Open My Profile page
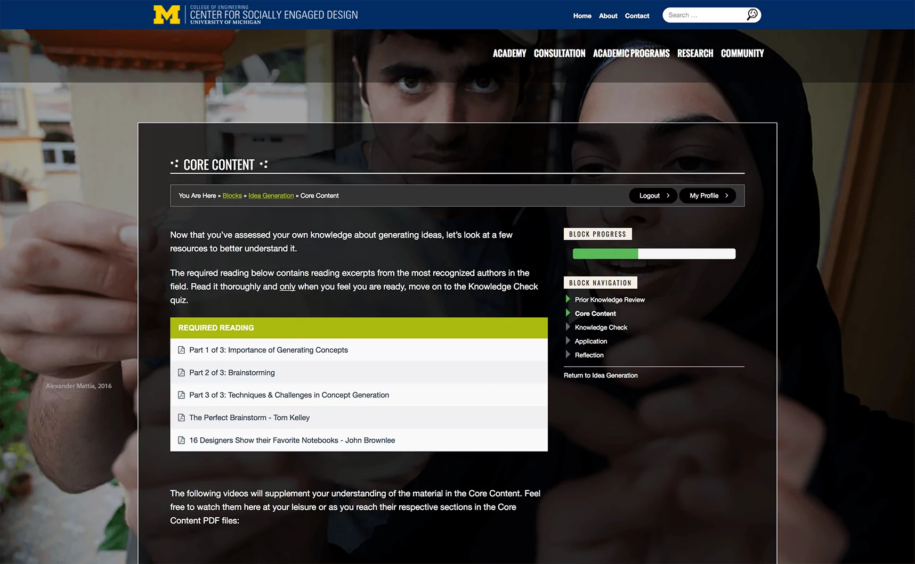915x564 pixels. tap(707, 195)
